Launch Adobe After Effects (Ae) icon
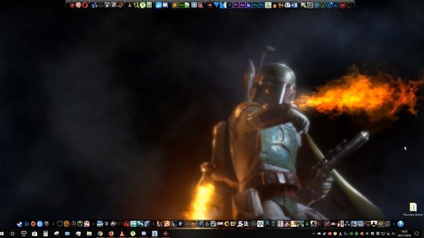 242,5
